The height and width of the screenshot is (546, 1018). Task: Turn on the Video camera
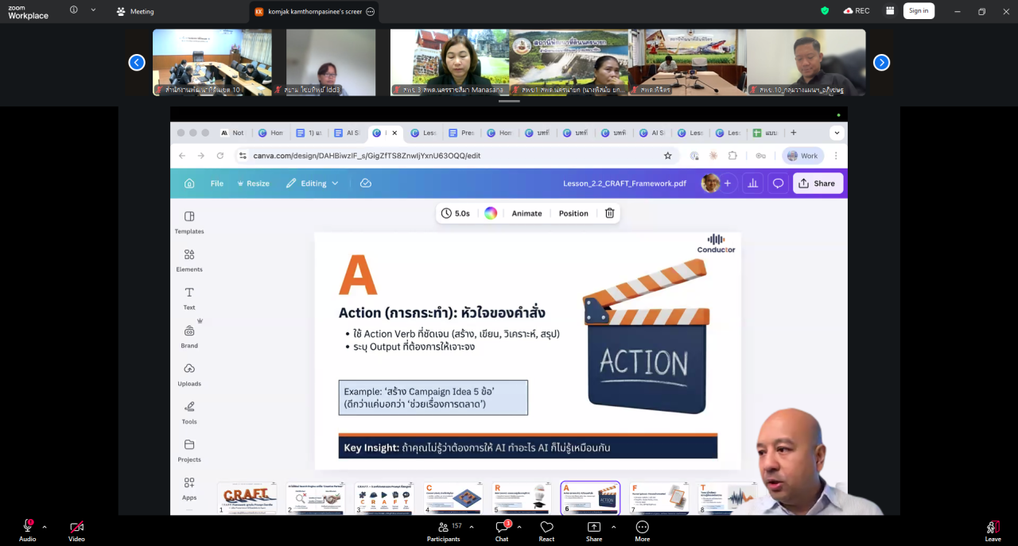pyautogui.click(x=77, y=528)
